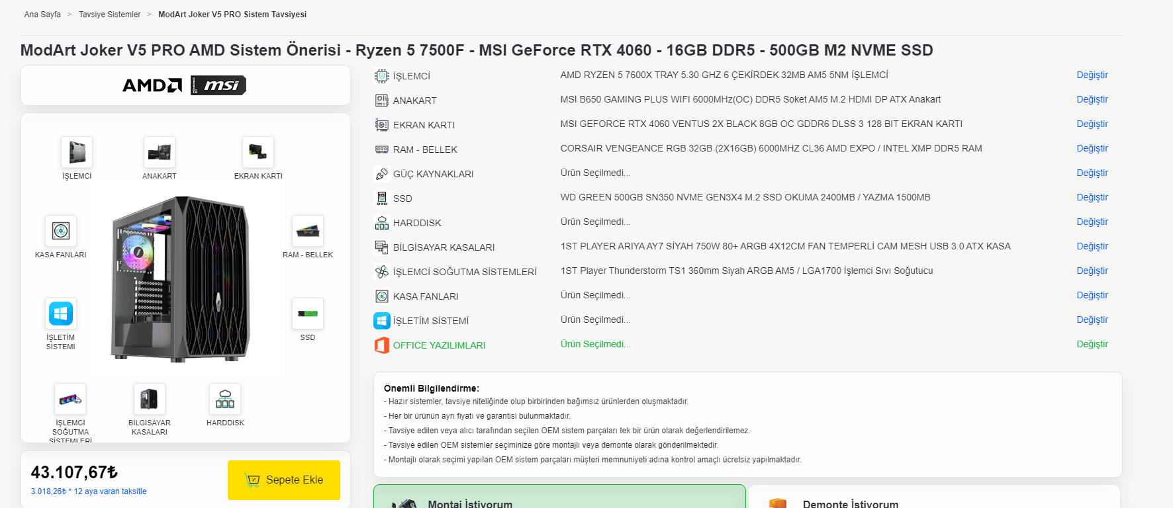Click the SSD icon in the parts list
1173x508 pixels.
[x=382, y=198]
